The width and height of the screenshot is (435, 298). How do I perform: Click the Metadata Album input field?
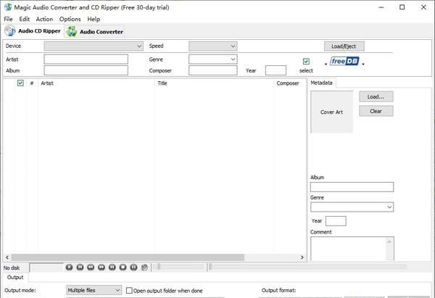[x=352, y=187]
